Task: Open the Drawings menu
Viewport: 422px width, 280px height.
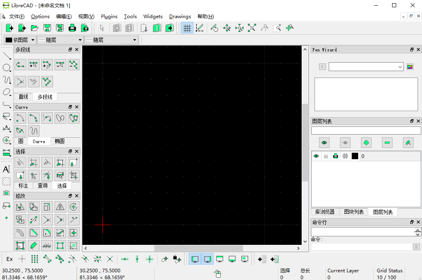Action: (x=180, y=17)
